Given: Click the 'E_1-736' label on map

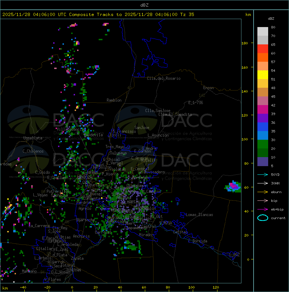Looking at the screenshot, I should pos(196,103).
